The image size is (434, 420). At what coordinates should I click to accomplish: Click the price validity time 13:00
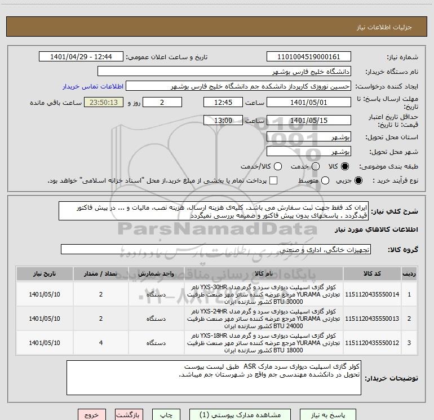(223, 120)
